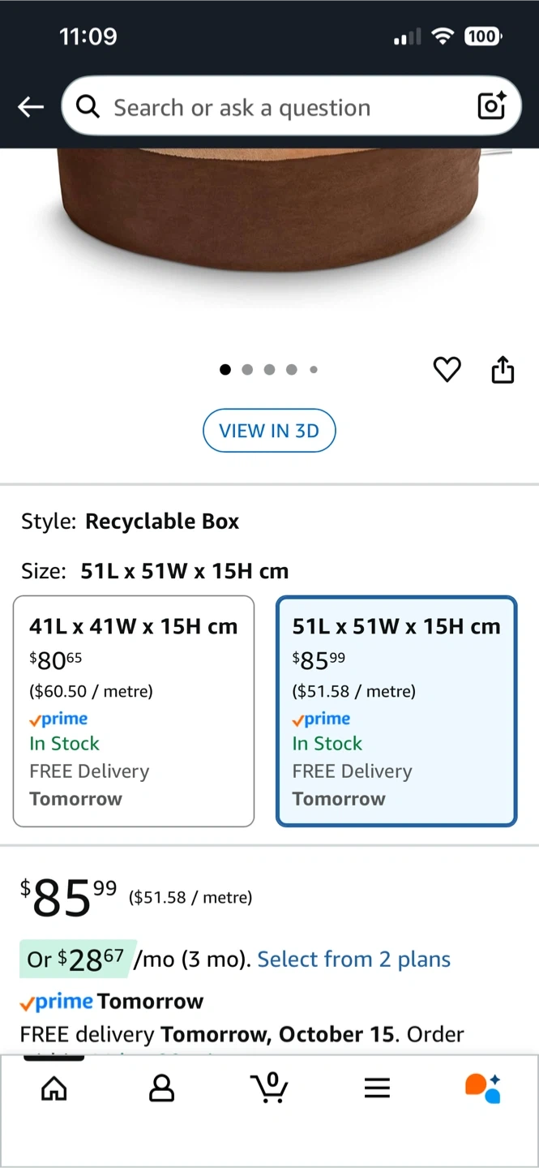
Task: Add item to wish list heart
Action: click(447, 370)
